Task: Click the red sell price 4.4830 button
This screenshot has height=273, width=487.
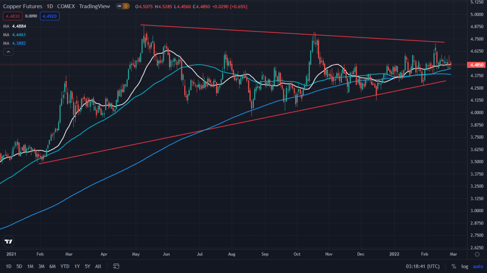Action: tap(11, 16)
